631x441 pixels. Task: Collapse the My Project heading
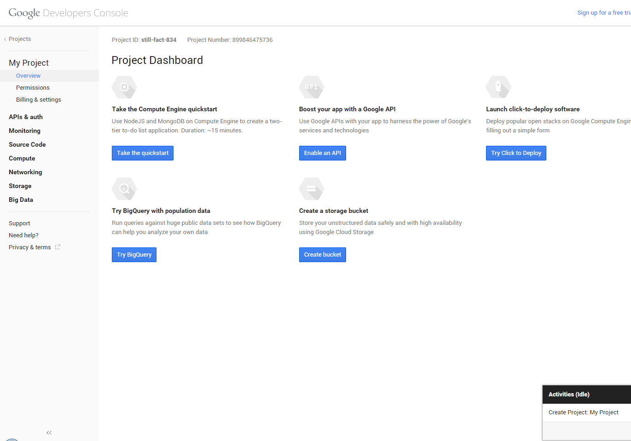29,63
